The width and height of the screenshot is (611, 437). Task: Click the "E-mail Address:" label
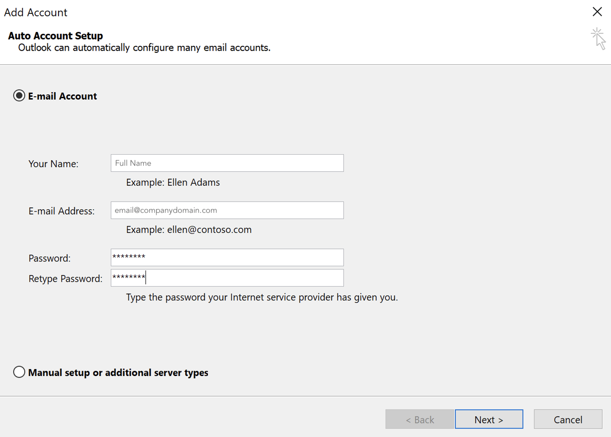[61, 211]
